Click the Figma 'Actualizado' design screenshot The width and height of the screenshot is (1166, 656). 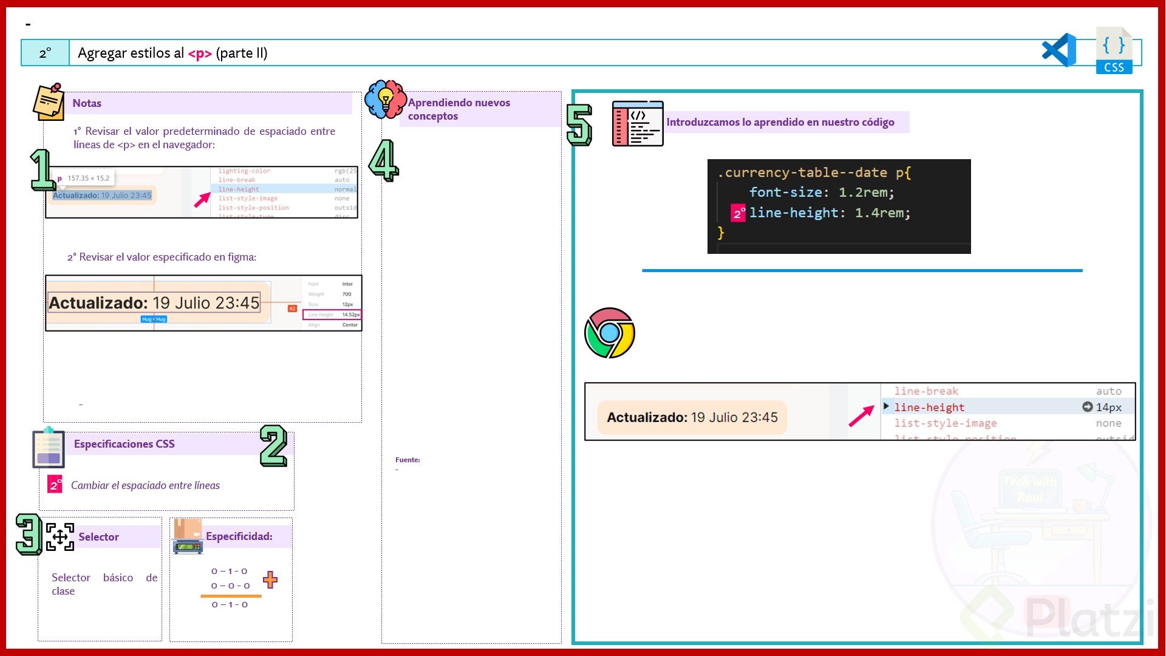point(203,303)
